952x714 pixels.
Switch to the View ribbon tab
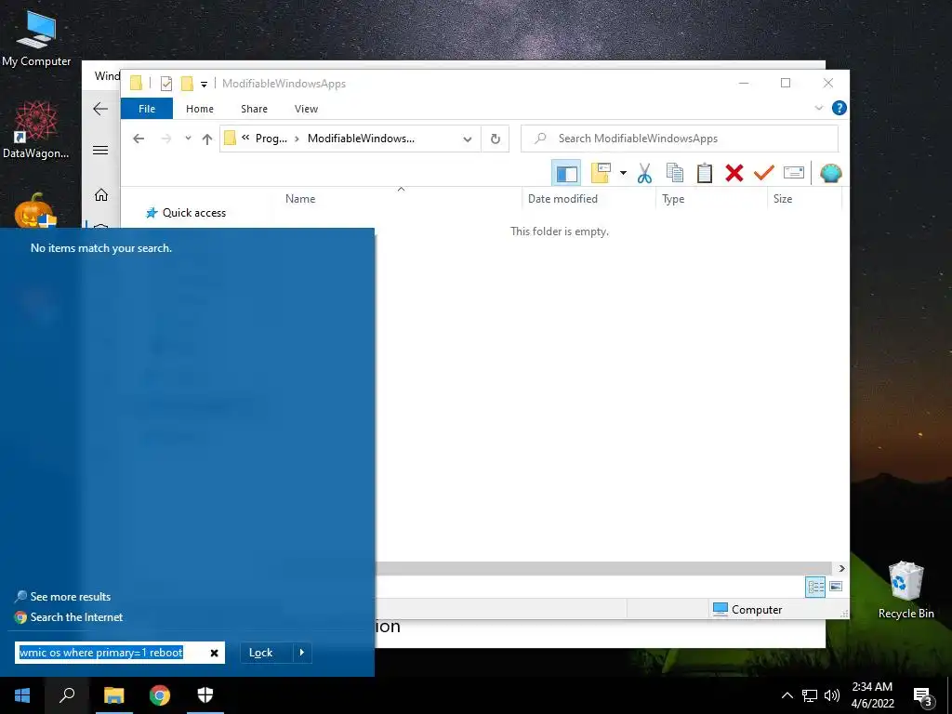[x=306, y=109]
